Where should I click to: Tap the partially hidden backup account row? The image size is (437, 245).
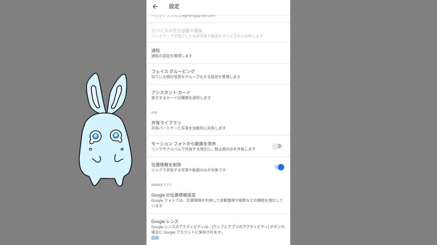click(183, 16)
